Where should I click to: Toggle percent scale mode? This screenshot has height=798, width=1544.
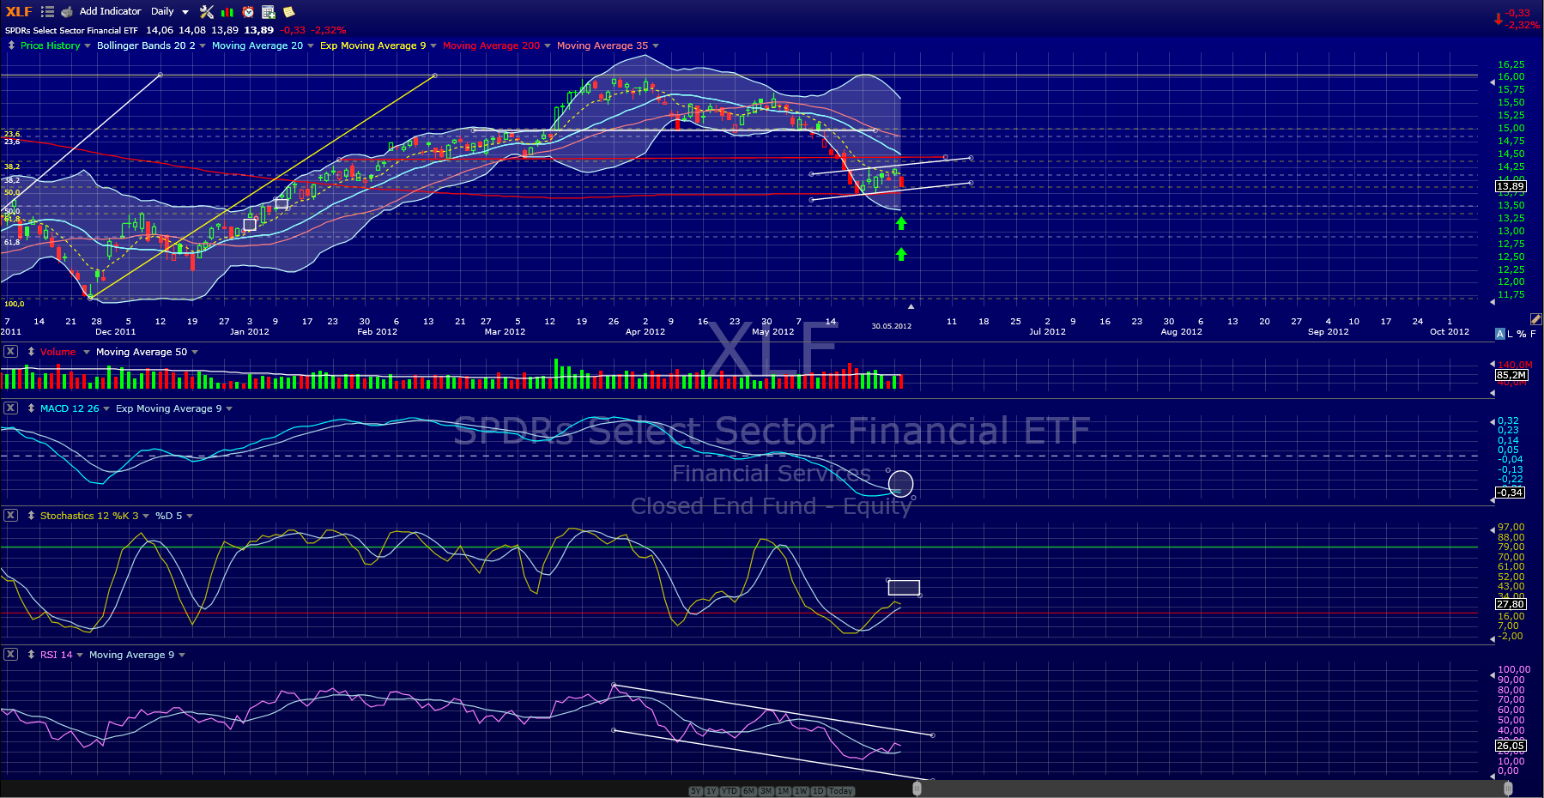tap(1521, 334)
